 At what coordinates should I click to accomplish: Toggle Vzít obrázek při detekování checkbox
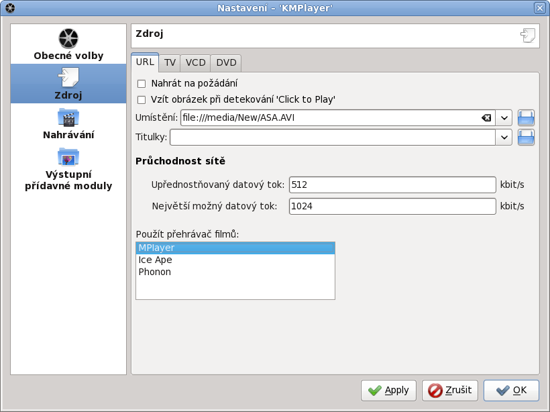pyautogui.click(x=142, y=99)
